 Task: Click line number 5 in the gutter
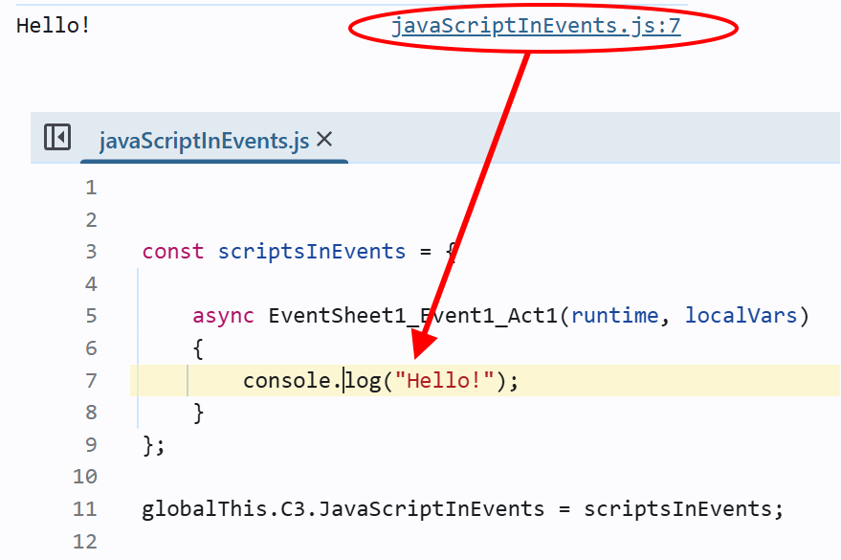91,316
